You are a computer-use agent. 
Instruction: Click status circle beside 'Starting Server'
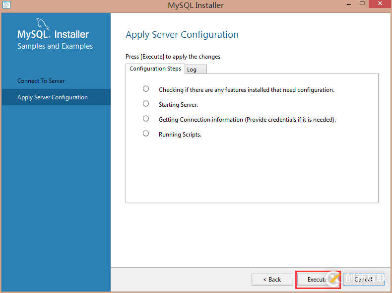coord(146,104)
